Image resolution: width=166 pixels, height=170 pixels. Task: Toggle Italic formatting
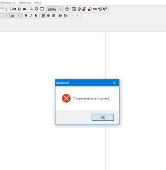[x=31, y=16]
